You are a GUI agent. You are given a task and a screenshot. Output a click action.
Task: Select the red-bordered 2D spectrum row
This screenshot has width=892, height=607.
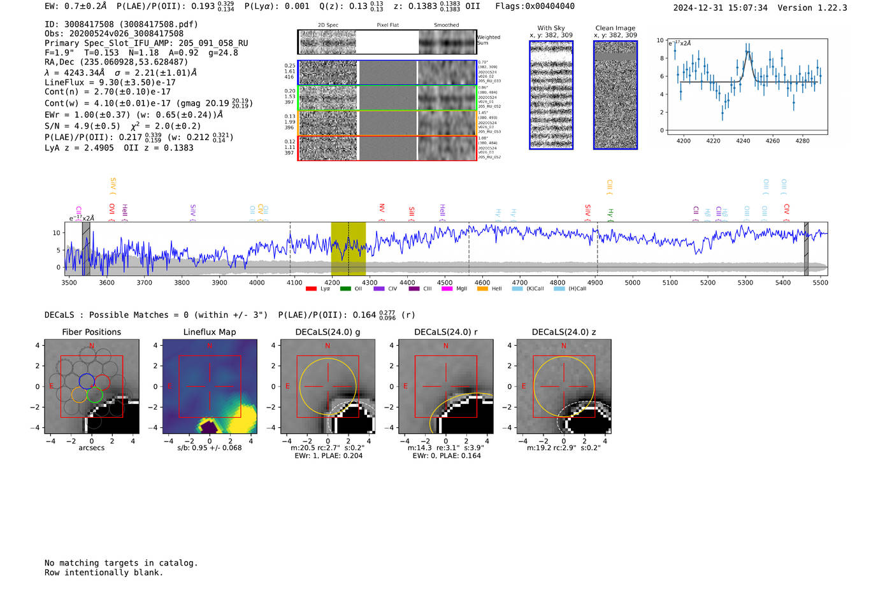tap(387, 148)
